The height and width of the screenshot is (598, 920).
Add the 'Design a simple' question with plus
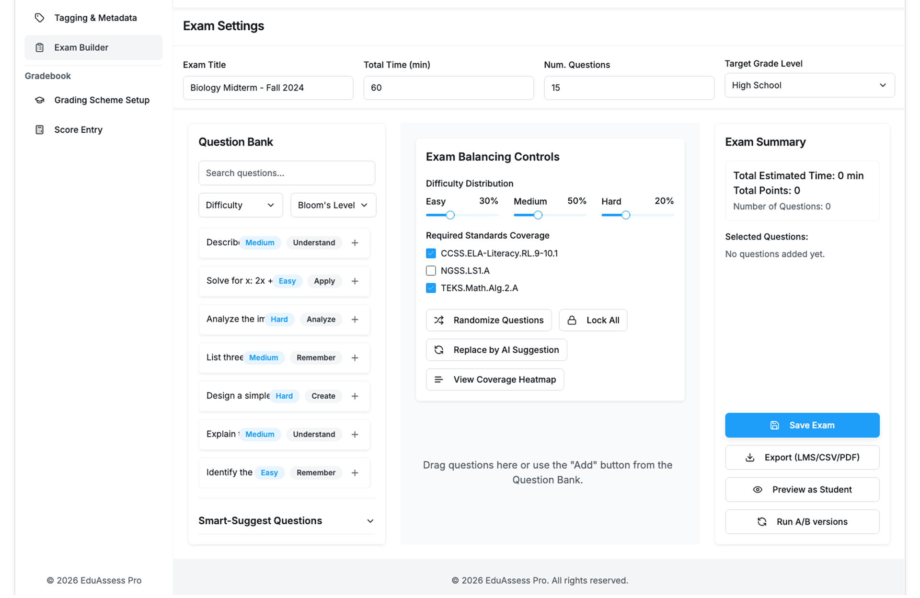tap(355, 396)
